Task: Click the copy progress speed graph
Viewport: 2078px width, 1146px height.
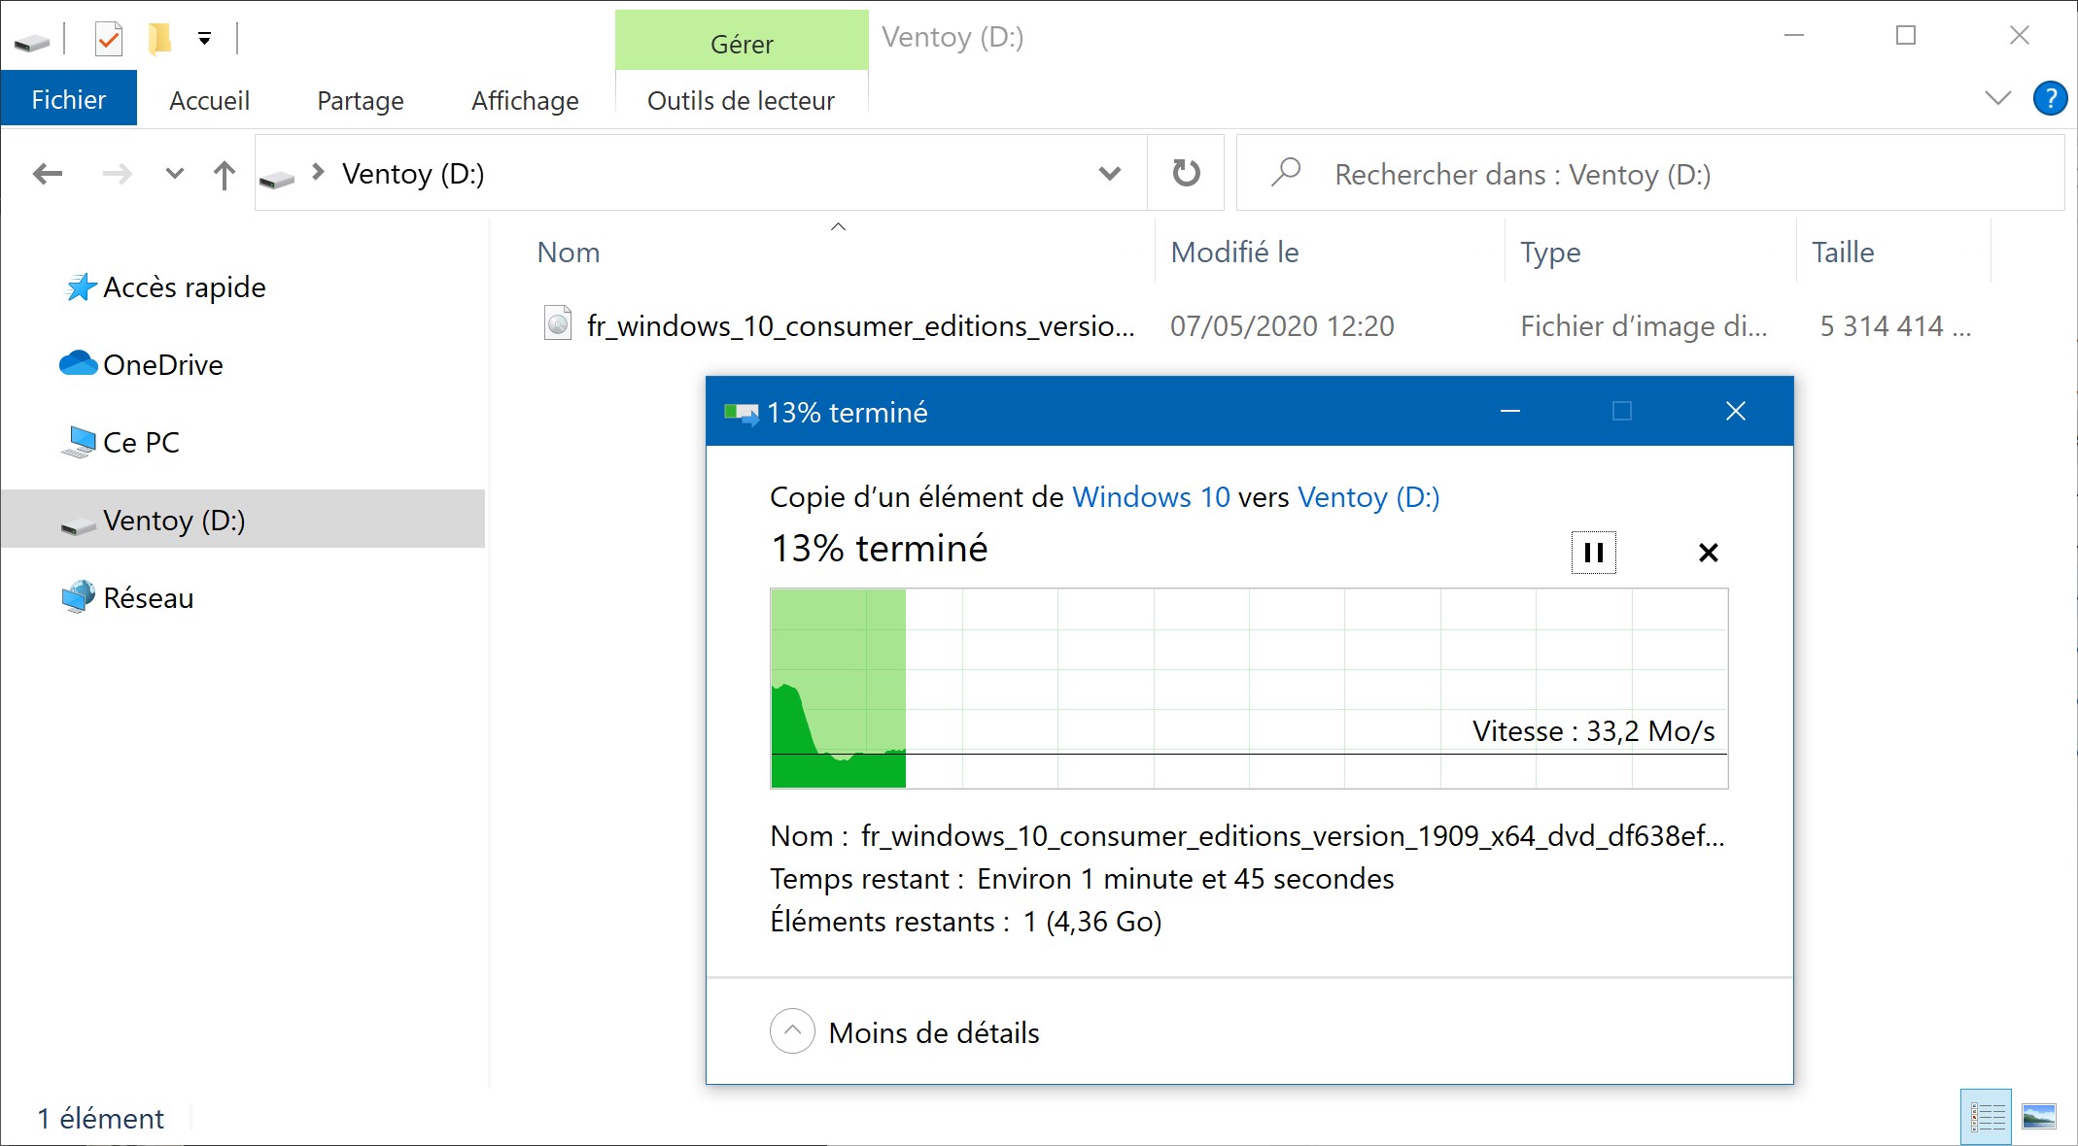Action: (1249, 689)
